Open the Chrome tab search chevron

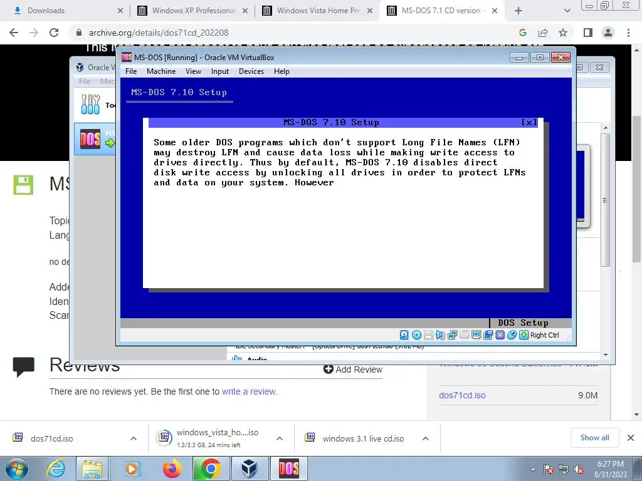click(567, 11)
